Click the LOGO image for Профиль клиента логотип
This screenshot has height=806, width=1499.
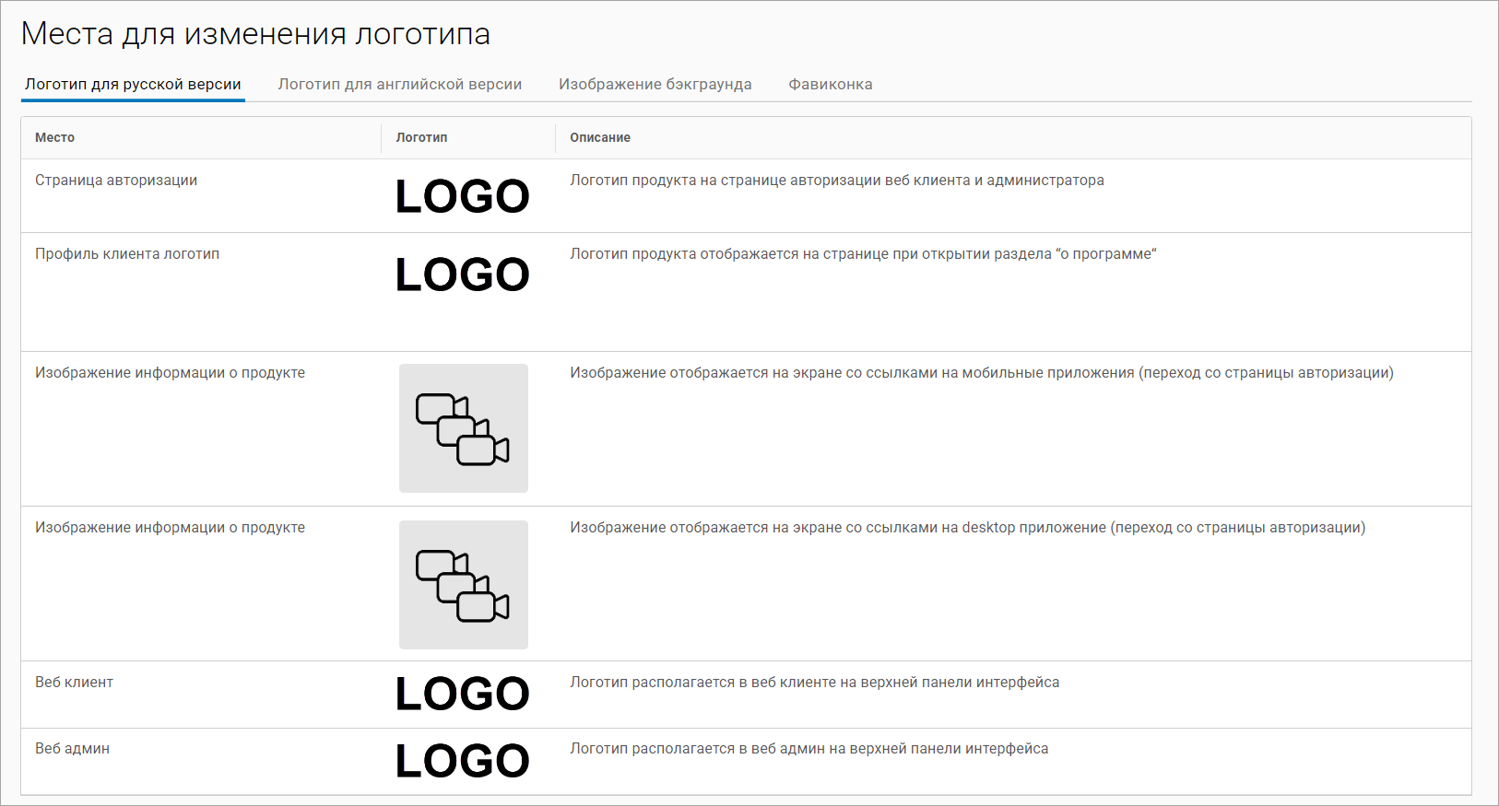coord(463,275)
